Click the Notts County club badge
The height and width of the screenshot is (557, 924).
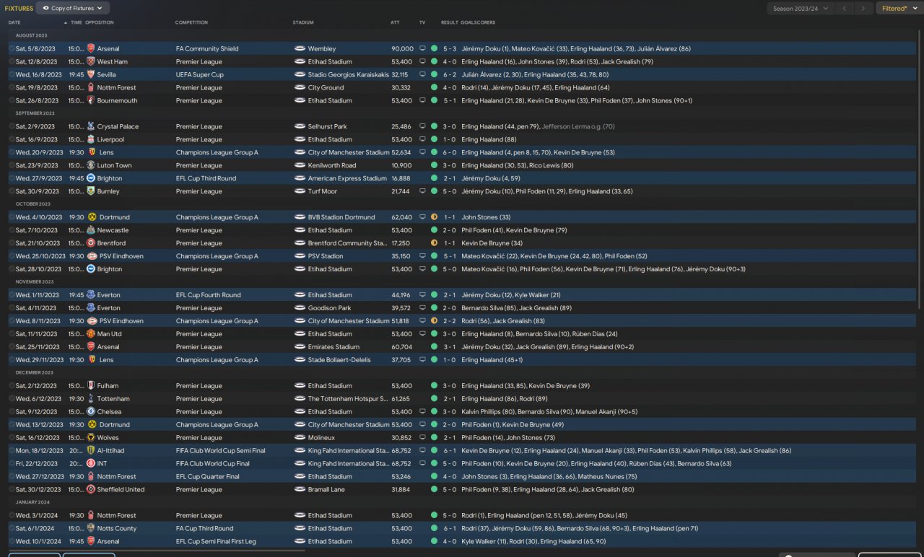[x=91, y=529]
